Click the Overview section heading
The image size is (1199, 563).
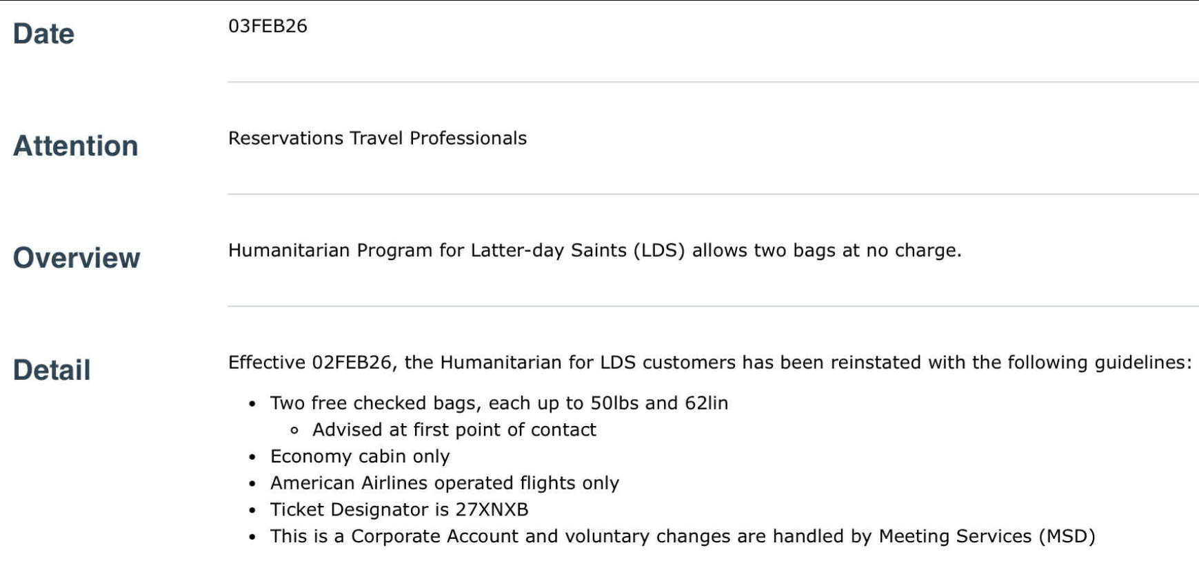tap(77, 258)
